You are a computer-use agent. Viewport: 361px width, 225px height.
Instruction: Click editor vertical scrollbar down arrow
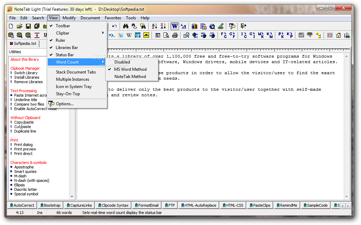(x=346, y=196)
